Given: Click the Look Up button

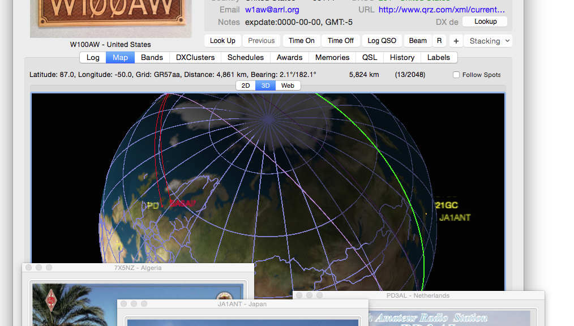Looking at the screenshot, I should (222, 41).
